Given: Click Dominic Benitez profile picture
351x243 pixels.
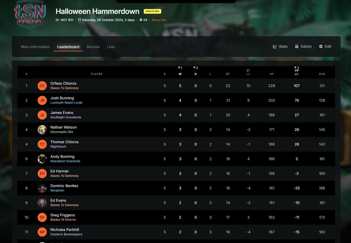Looking at the screenshot, I should [42, 188].
